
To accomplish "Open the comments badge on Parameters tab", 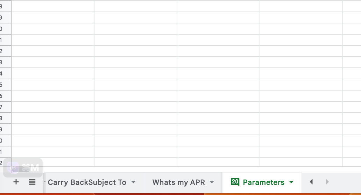I will [x=235, y=182].
